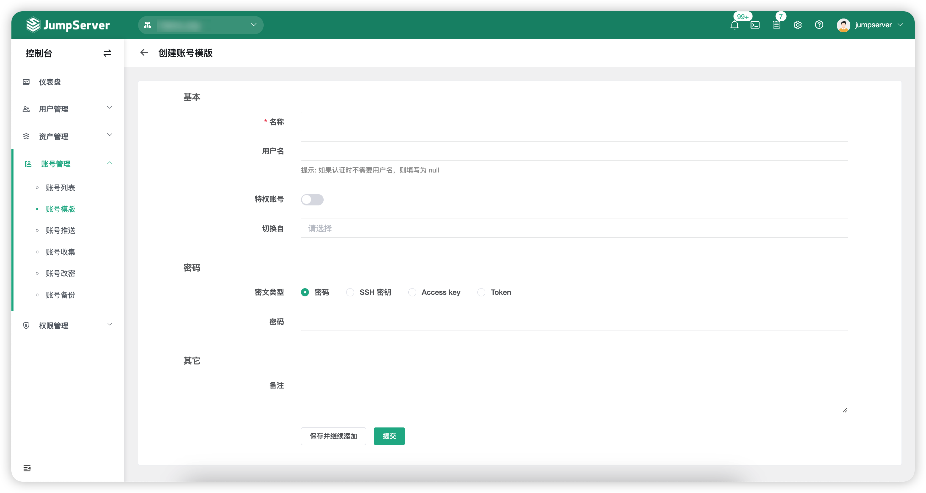Click the 保存并继续添加 button
Screen dimensions: 926x493
click(x=333, y=436)
